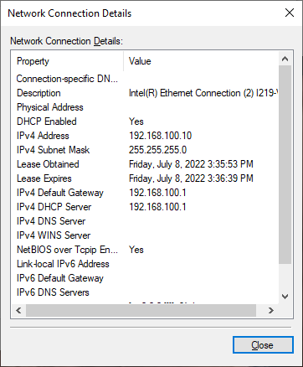Image resolution: width=303 pixels, height=367 pixels.
Task: Click the scroll up arrow of list
Action: pos(285,59)
